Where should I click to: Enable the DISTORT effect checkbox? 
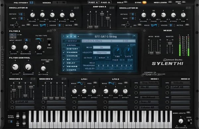click(x=64, y=49)
